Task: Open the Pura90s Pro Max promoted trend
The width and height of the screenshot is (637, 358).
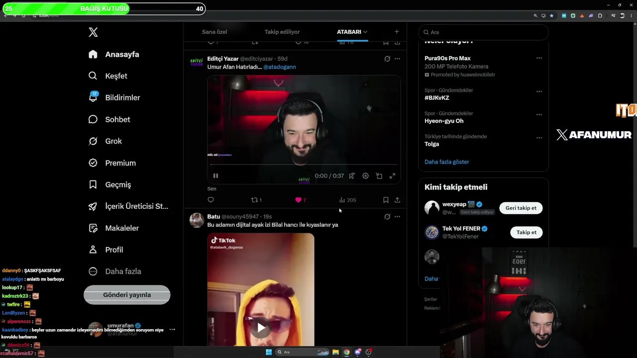Action: coord(447,58)
